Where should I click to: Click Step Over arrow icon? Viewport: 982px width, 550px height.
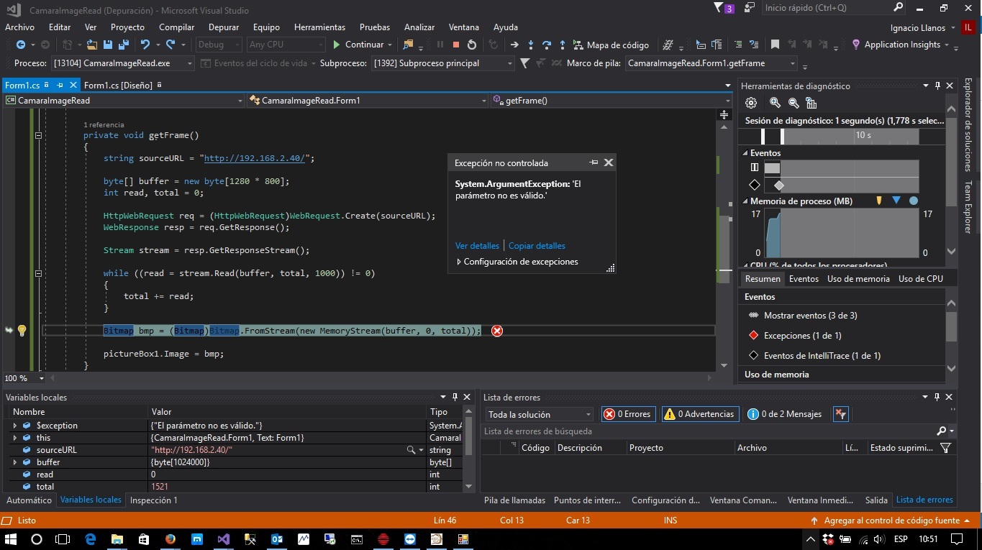tap(547, 45)
